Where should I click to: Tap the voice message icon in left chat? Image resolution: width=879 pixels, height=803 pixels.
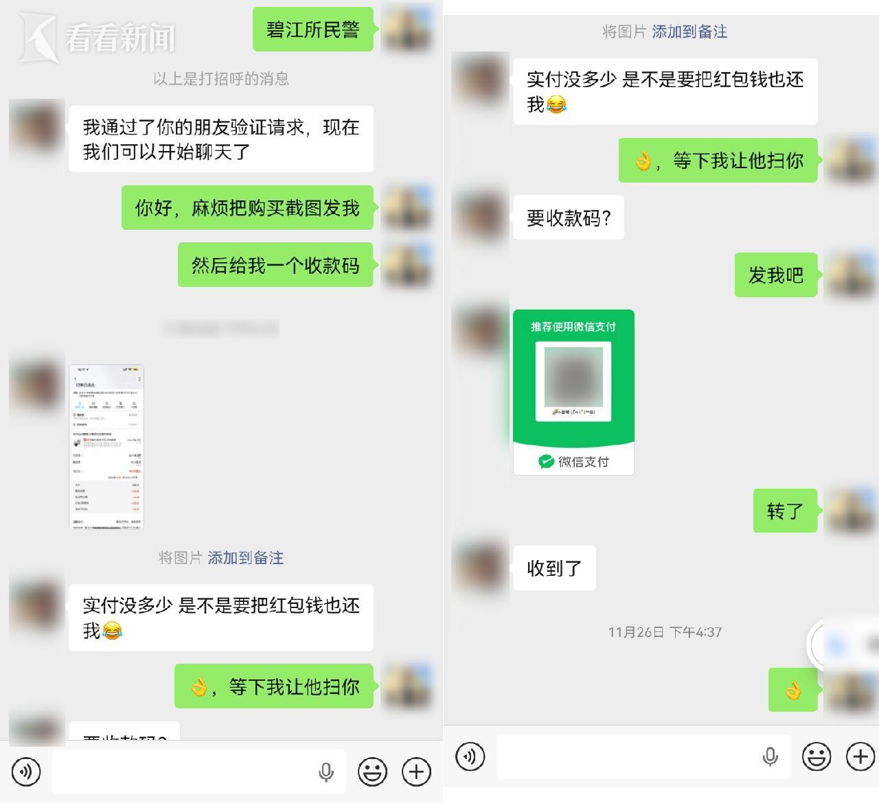click(x=26, y=771)
